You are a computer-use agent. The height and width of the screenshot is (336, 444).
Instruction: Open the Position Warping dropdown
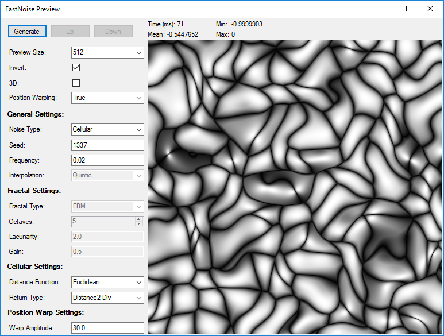tap(107, 98)
